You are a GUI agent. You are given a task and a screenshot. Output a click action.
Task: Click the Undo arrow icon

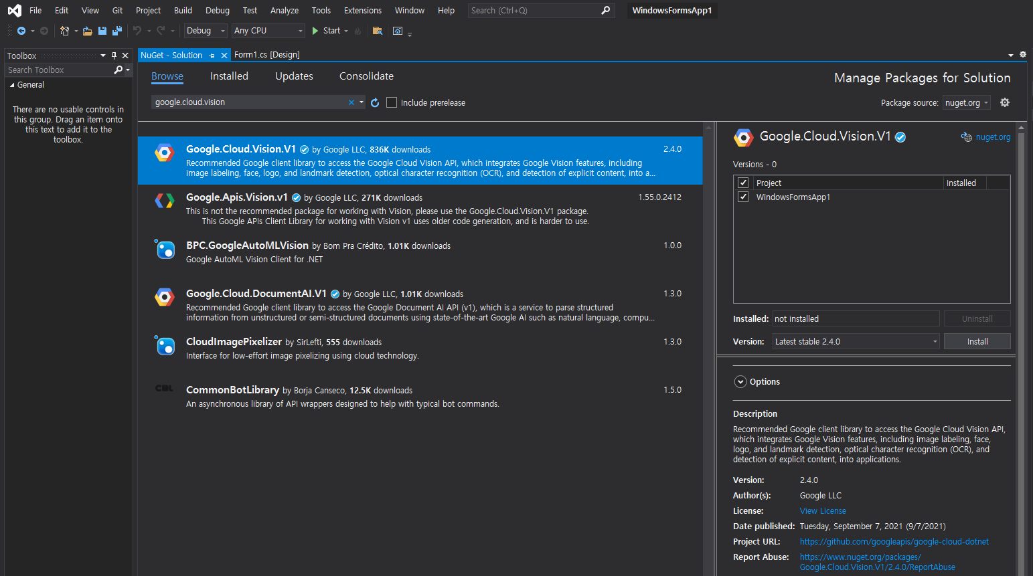coord(137,31)
